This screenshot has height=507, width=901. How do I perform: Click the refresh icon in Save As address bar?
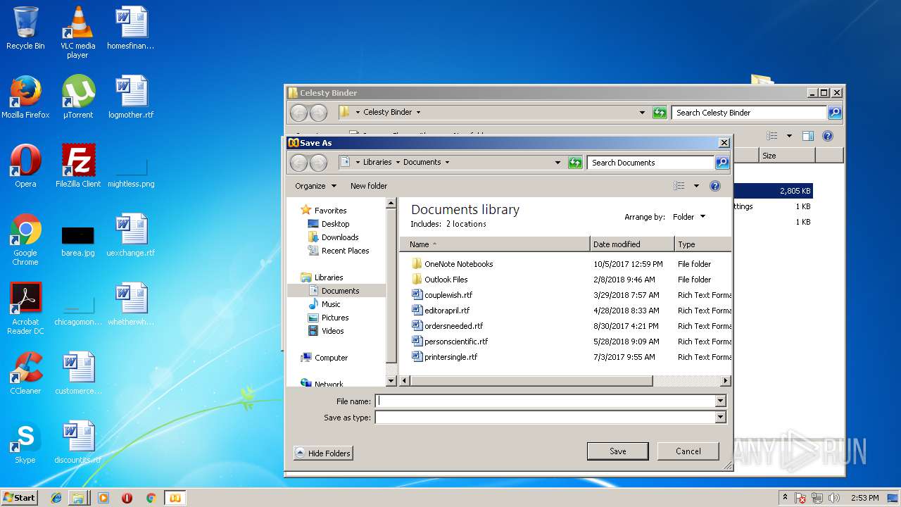575,163
